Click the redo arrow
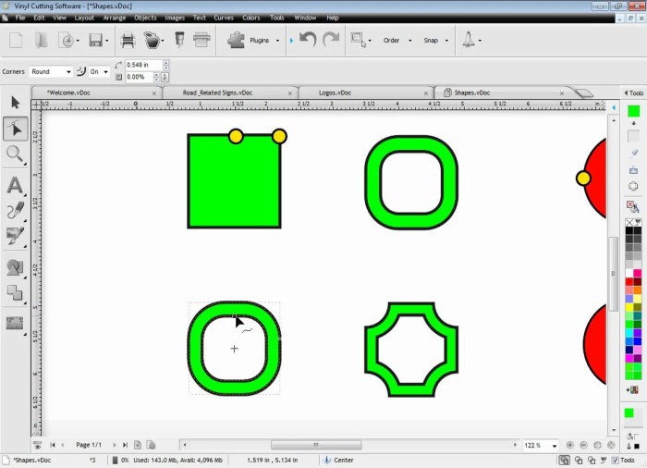Screen dimensions: 647x468 331,40
